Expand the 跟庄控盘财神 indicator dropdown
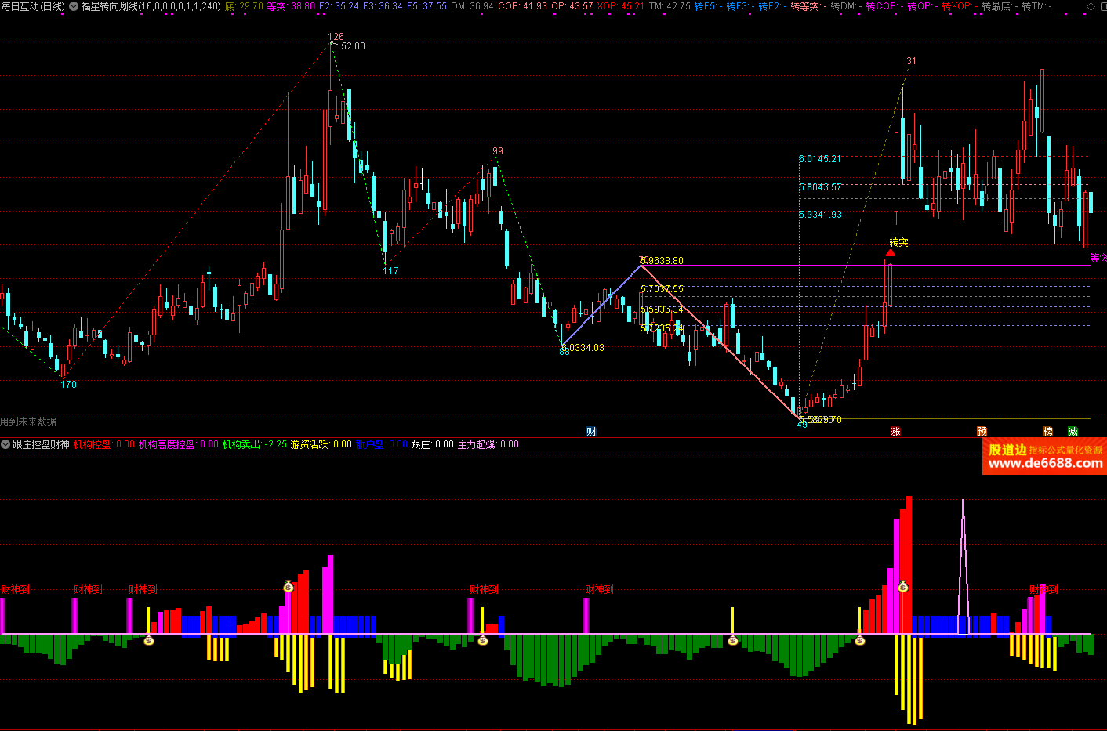Viewport: 1107px width, 731px height. (5, 444)
